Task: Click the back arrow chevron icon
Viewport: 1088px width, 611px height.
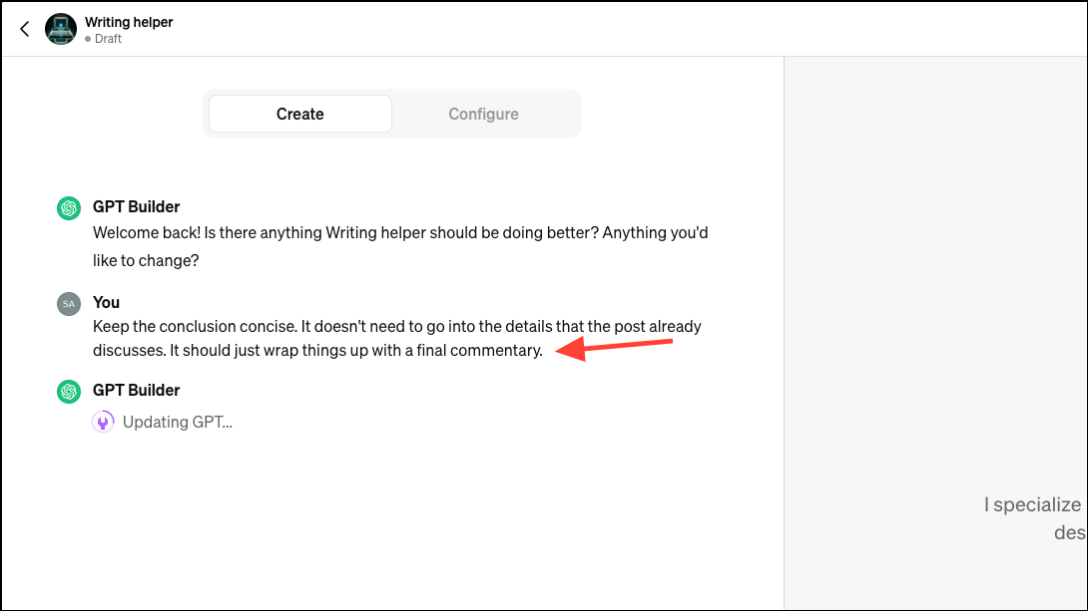Action: pyautogui.click(x=24, y=29)
